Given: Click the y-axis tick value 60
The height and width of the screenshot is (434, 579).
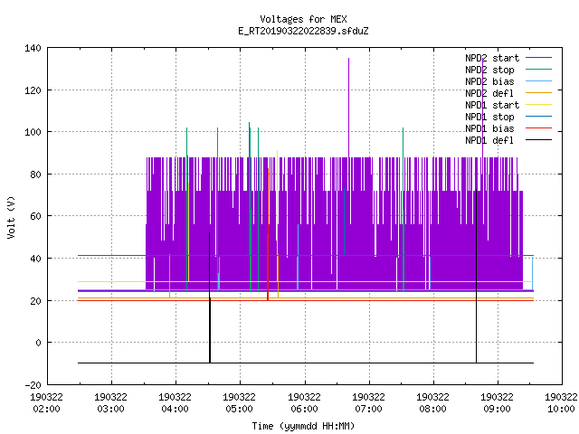Looking at the screenshot, I should click(x=35, y=216).
